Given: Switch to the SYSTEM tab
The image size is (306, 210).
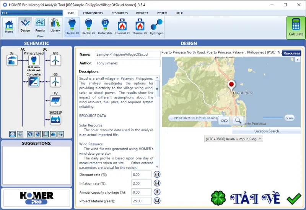Looking at the screenshot, I should (x=162, y=13).
